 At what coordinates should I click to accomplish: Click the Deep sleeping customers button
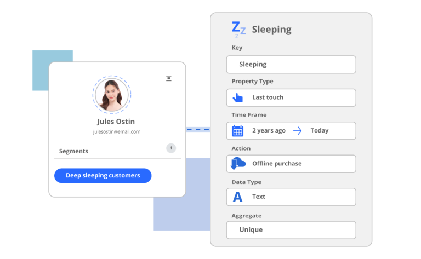tap(103, 176)
